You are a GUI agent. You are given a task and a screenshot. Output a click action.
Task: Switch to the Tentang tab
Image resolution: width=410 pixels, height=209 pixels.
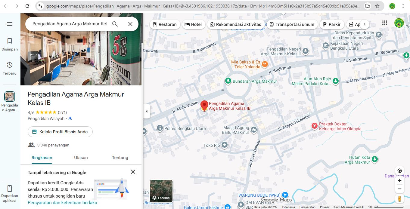pos(120,158)
